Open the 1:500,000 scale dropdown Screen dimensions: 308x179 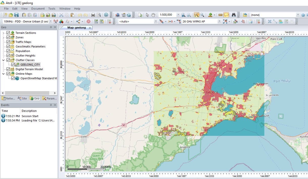pos(178,15)
